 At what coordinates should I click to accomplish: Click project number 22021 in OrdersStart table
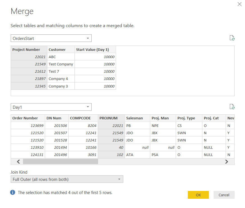tap(29, 57)
